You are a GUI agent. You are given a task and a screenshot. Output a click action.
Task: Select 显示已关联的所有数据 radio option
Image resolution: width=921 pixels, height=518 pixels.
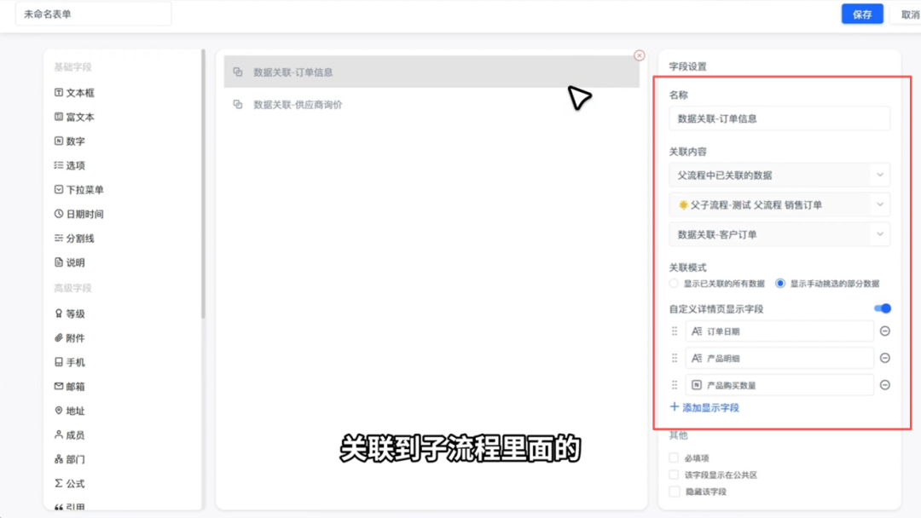[674, 284]
